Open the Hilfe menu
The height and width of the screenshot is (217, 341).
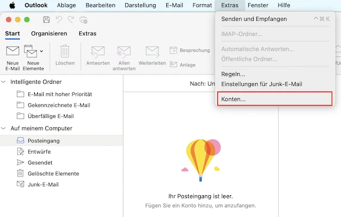[284, 5]
